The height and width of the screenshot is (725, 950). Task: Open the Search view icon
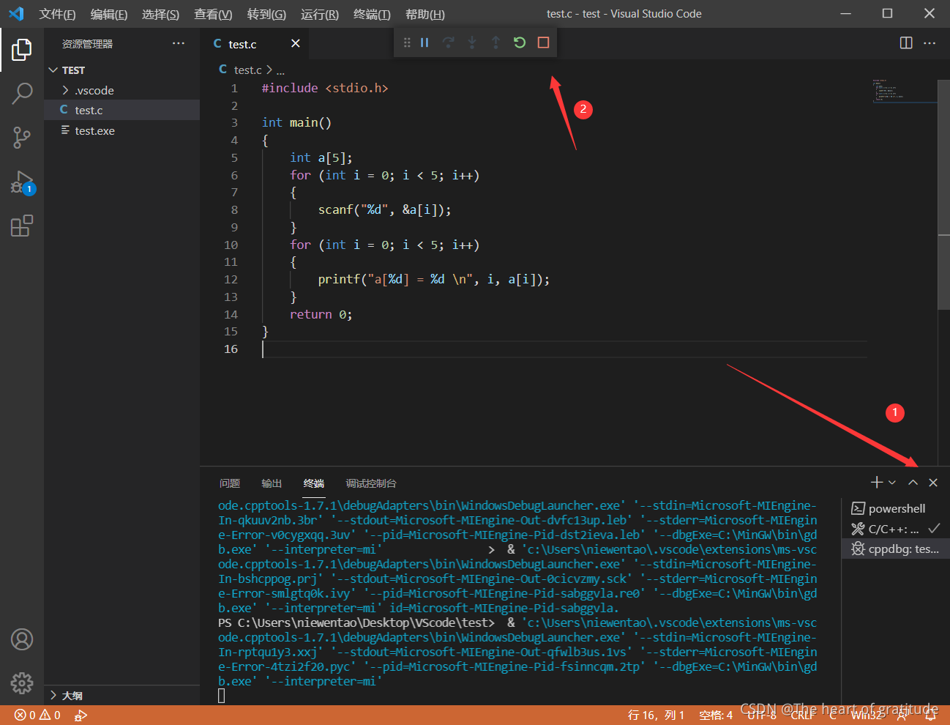[x=22, y=93]
